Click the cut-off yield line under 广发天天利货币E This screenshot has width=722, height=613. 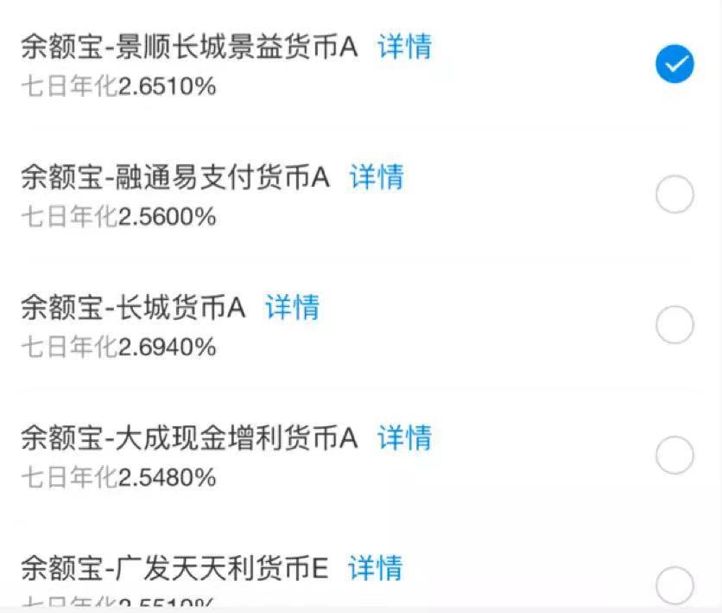(x=118, y=603)
